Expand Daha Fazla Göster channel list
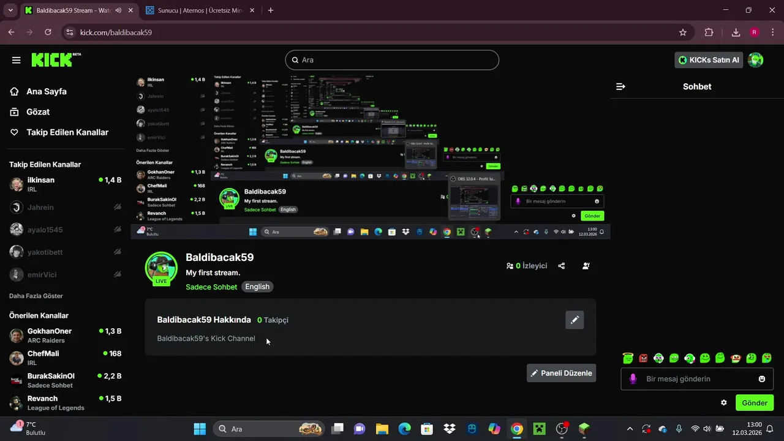This screenshot has width=784, height=441. pyautogui.click(x=36, y=296)
